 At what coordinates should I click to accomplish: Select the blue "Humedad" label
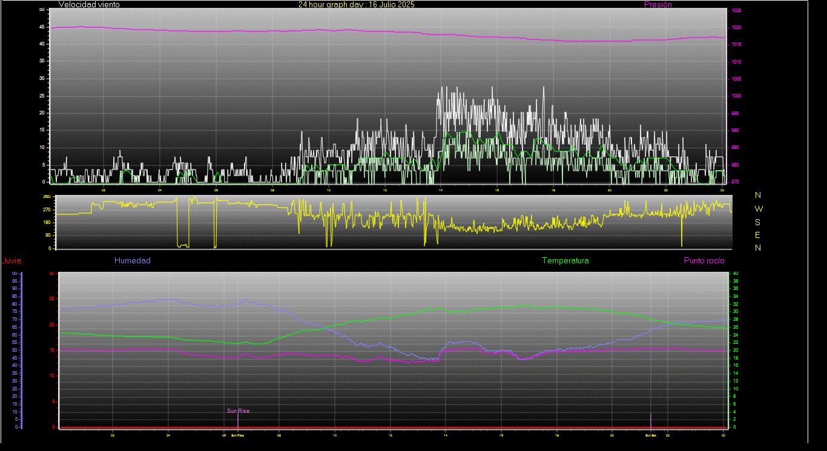click(x=133, y=260)
